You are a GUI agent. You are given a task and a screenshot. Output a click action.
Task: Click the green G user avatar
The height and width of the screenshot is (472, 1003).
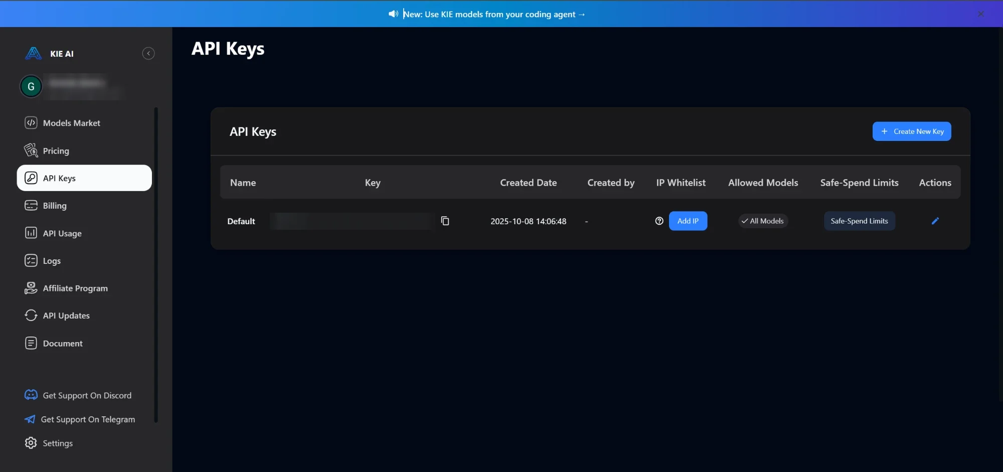point(31,86)
